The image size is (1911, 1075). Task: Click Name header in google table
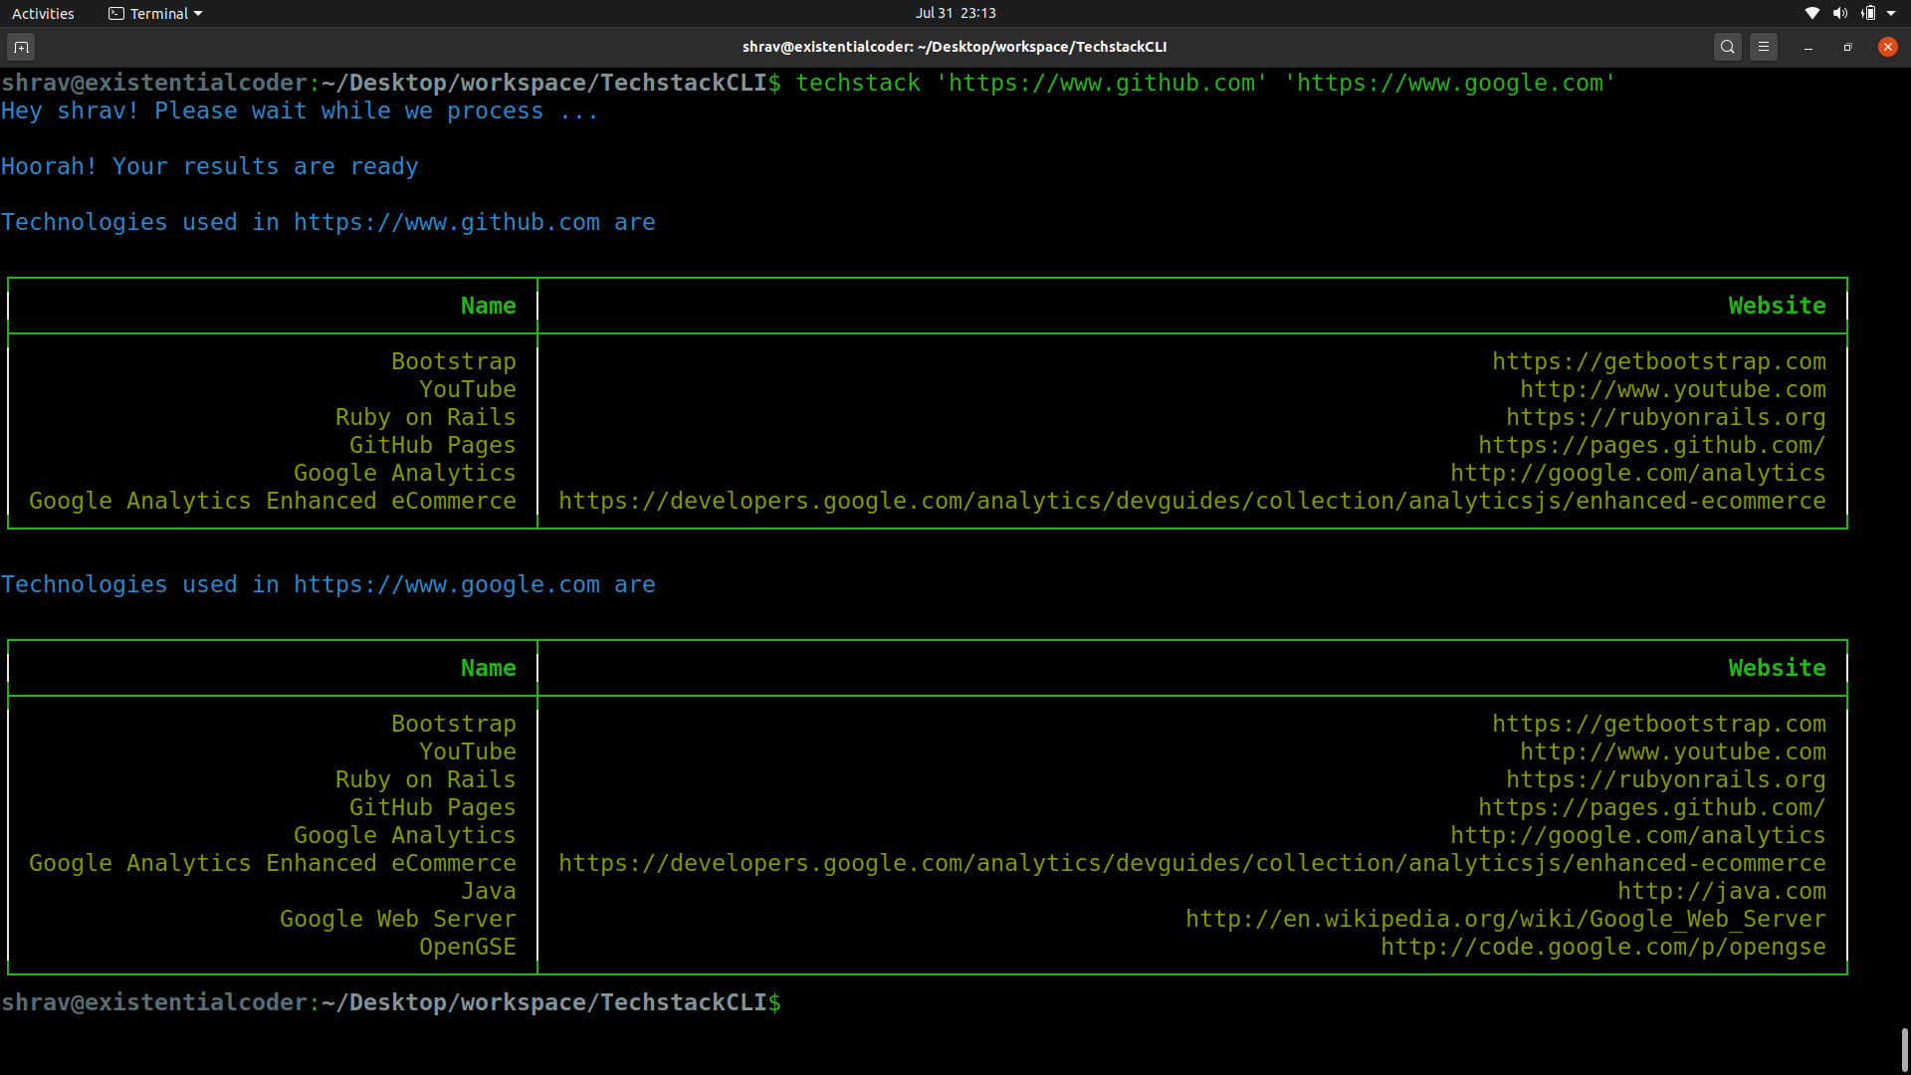tap(489, 669)
